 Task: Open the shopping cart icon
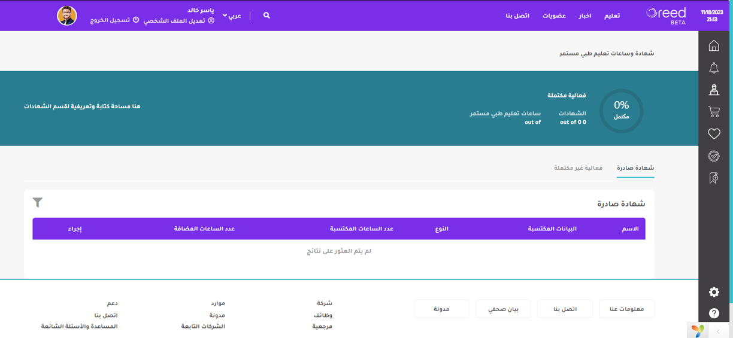click(x=714, y=112)
